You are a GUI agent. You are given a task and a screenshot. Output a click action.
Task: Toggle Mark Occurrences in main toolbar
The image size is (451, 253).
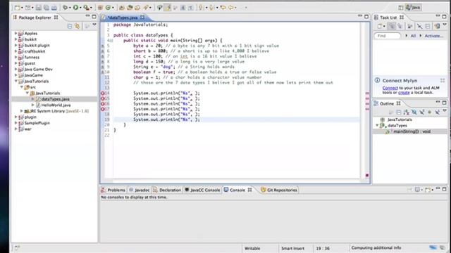tap(168, 8)
